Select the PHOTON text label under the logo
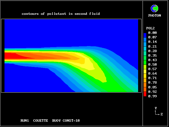The width and height of the screenshot is (169, 127). click(x=154, y=16)
